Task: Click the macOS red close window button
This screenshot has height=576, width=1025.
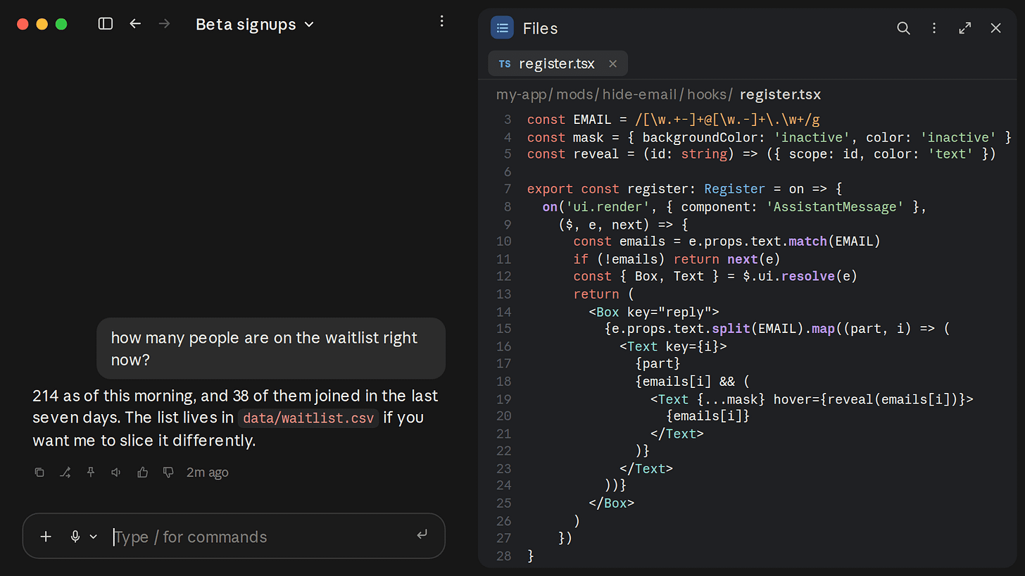Action: coord(23,24)
